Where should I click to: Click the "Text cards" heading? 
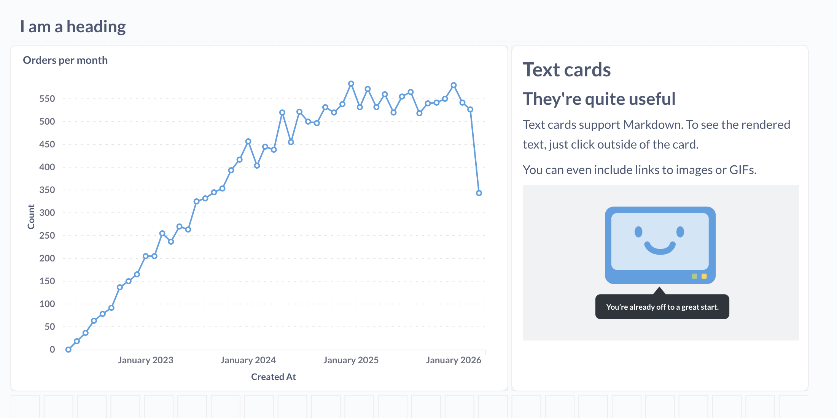tap(566, 70)
